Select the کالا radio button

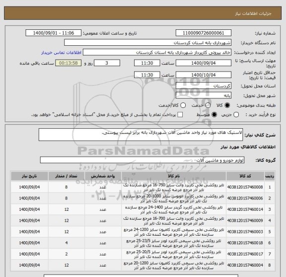click(x=227, y=105)
